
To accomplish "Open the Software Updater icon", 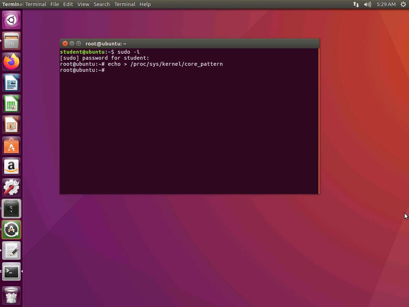I will [x=11, y=230].
